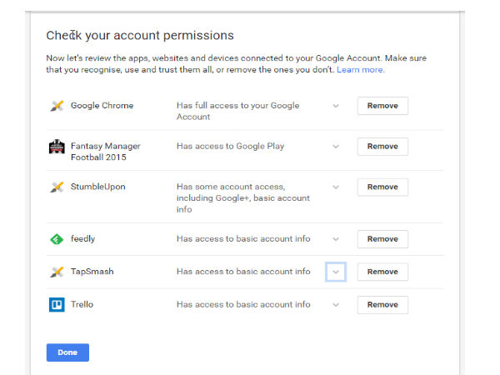500x375 pixels.
Task: Remove TapSmash account access
Action: (382, 272)
